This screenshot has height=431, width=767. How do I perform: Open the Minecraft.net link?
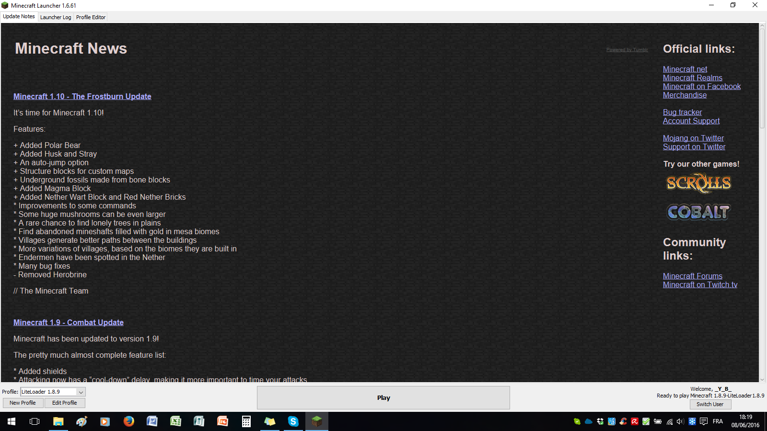pyautogui.click(x=685, y=69)
